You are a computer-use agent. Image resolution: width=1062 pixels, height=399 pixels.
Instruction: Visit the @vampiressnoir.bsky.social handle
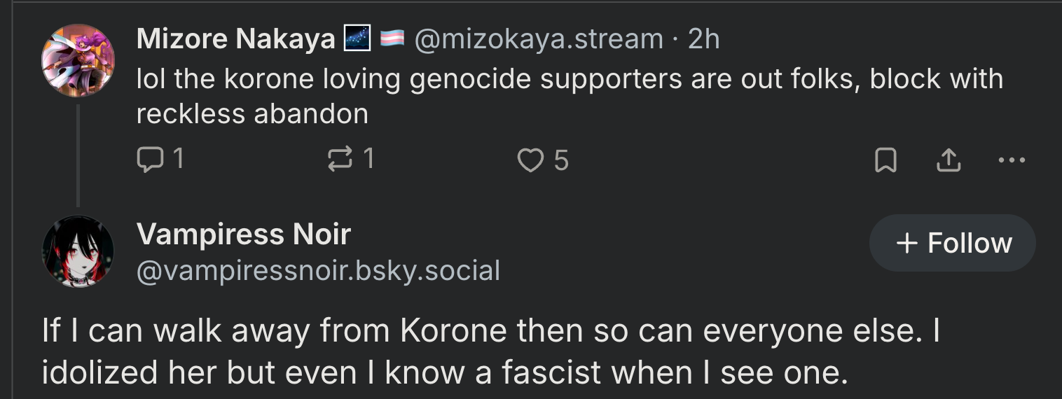point(318,271)
